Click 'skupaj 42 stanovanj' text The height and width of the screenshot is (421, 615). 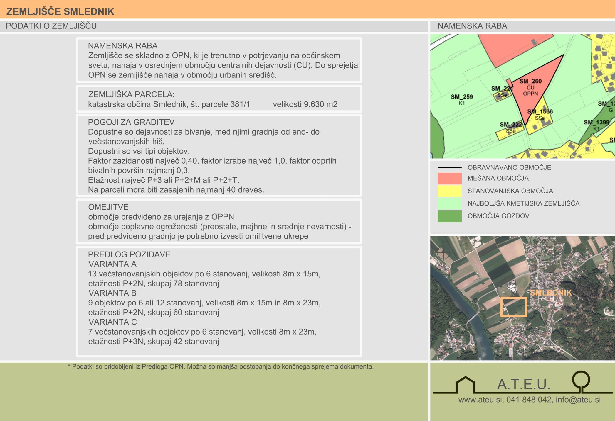tap(183, 342)
